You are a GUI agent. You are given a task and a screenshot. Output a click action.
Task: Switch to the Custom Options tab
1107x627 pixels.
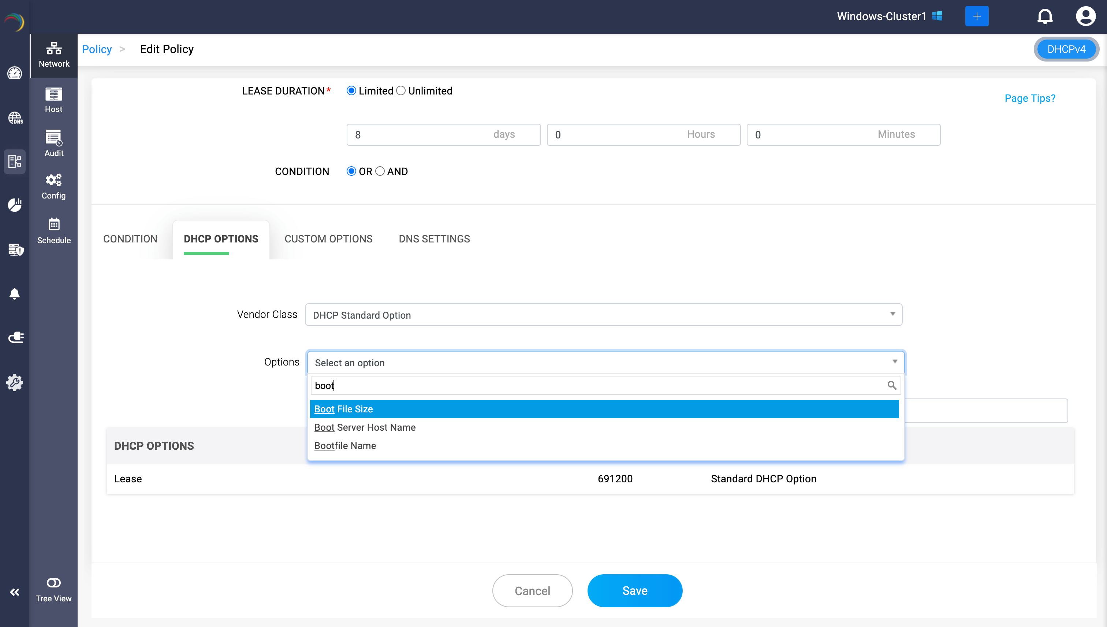tap(328, 239)
